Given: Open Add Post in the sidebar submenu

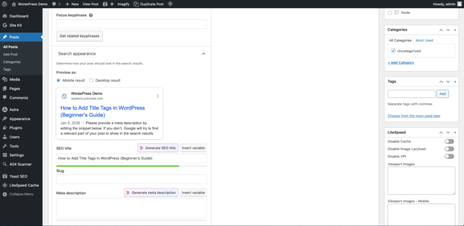Looking at the screenshot, I should [10, 55].
